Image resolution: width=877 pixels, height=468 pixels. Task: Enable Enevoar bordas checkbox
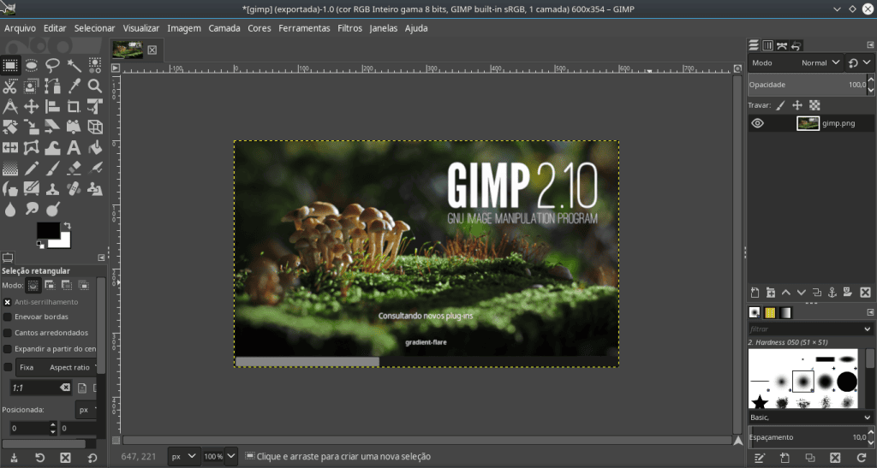click(x=7, y=317)
